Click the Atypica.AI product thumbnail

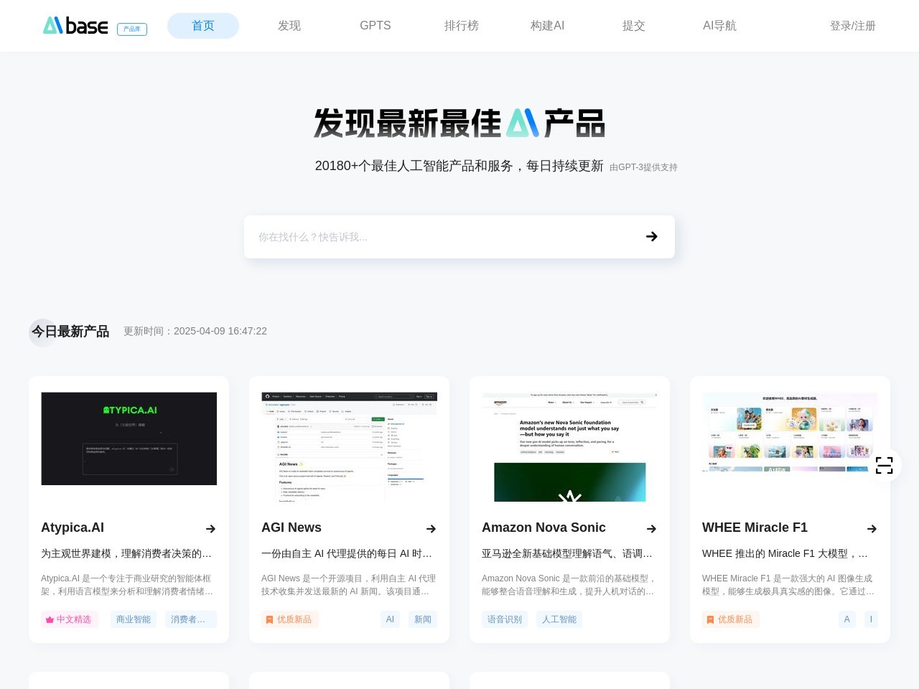point(129,439)
